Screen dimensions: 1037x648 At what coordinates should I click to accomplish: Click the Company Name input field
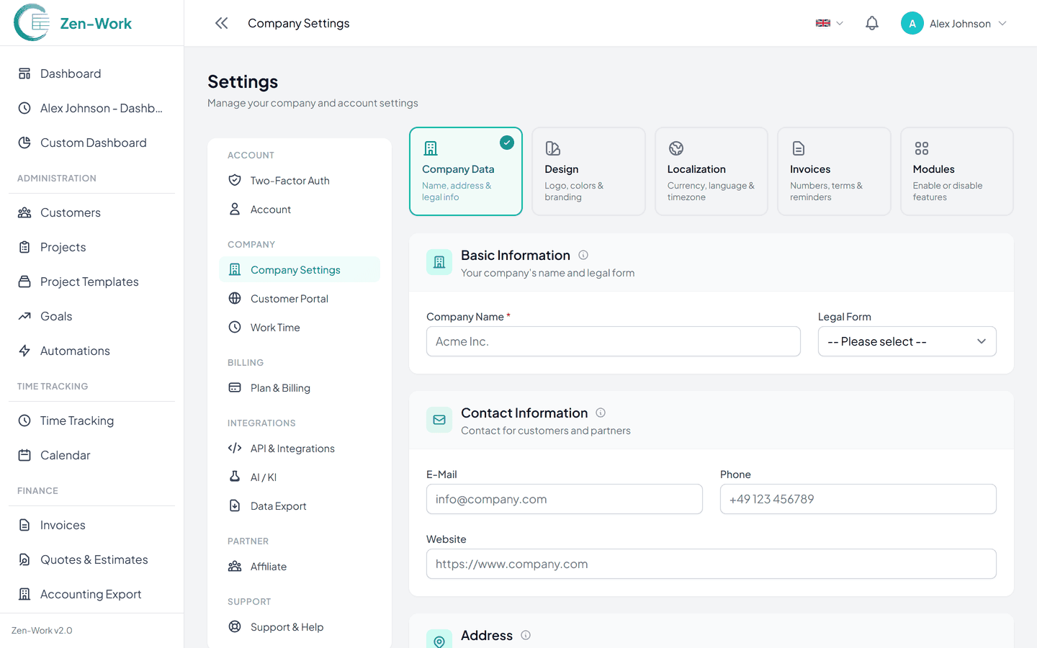pyautogui.click(x=613, y=341)
